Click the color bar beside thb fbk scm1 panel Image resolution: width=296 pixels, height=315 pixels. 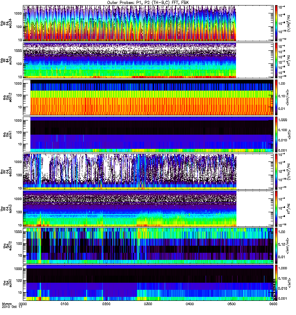coord(276,134)
